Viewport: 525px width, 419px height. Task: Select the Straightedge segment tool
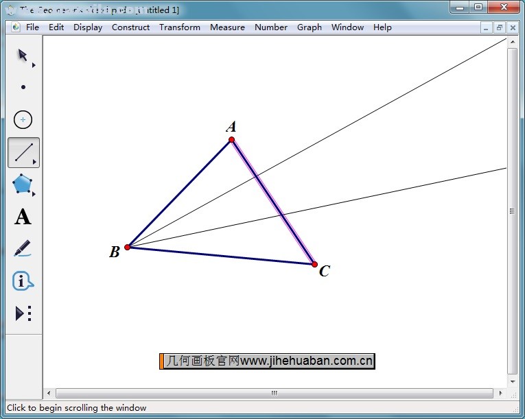pos(23,152)
